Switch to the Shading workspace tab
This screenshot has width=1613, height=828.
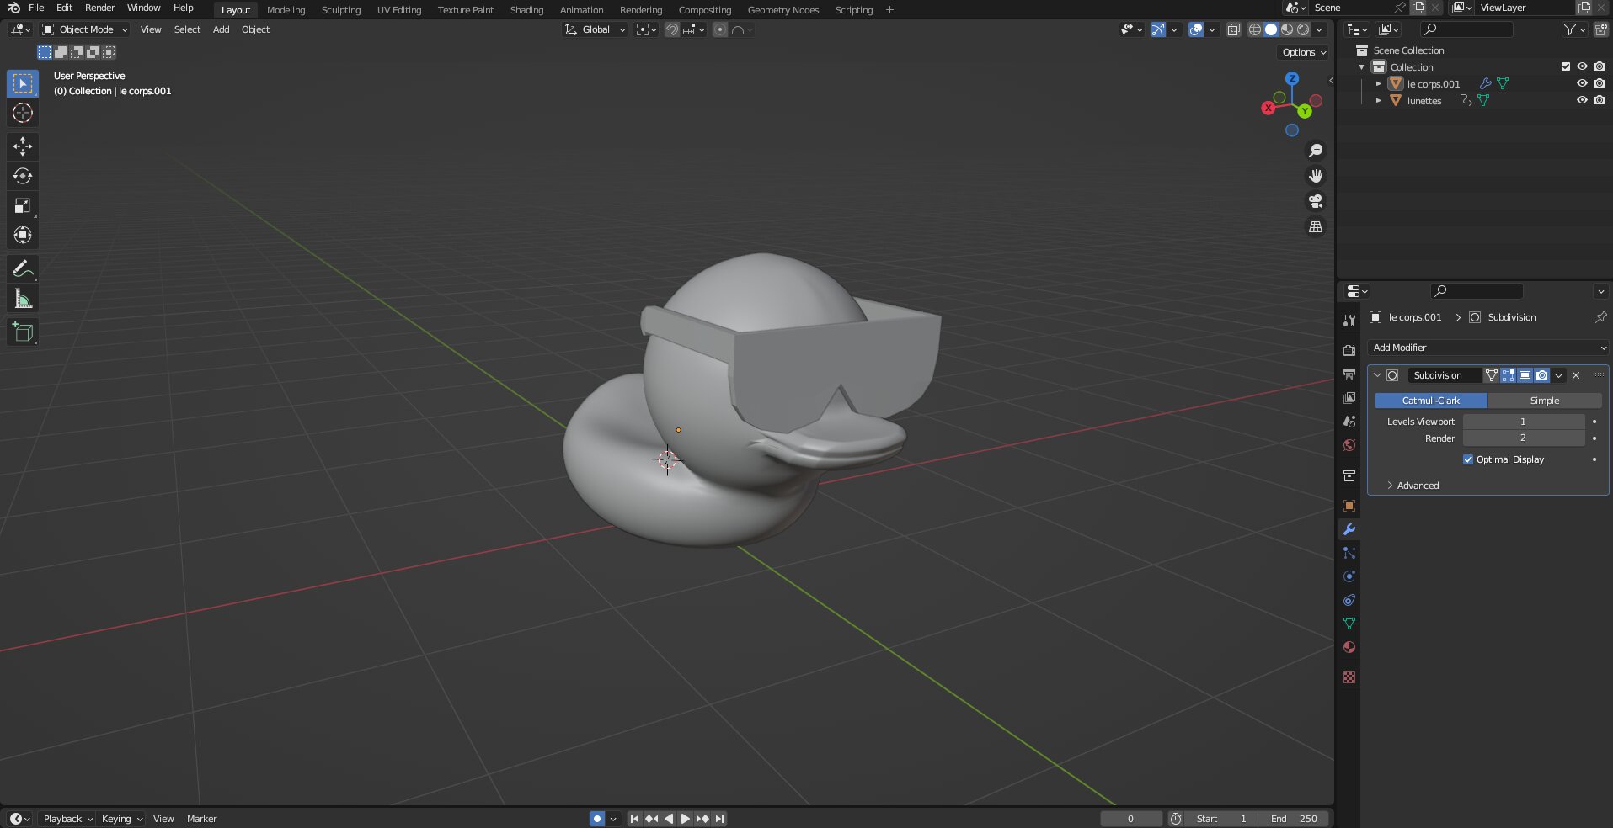click(x=526, y=10)
